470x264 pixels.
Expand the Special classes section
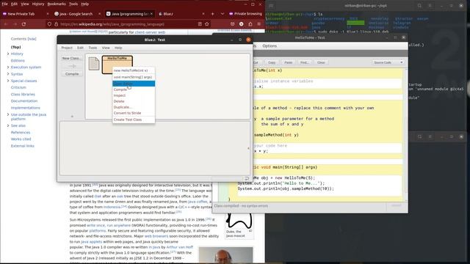tap(8, 81)
